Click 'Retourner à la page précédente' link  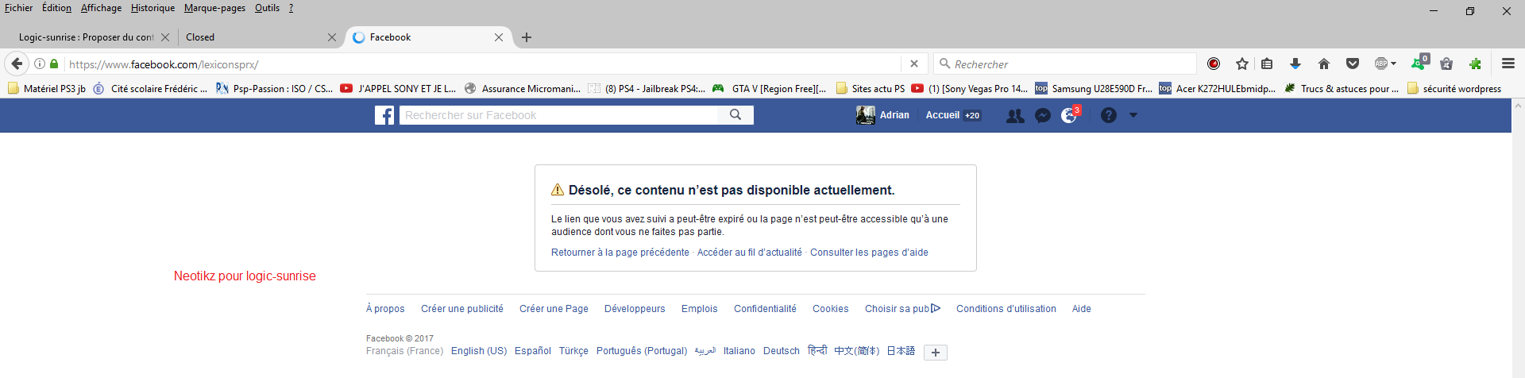[x=620, y=253]
